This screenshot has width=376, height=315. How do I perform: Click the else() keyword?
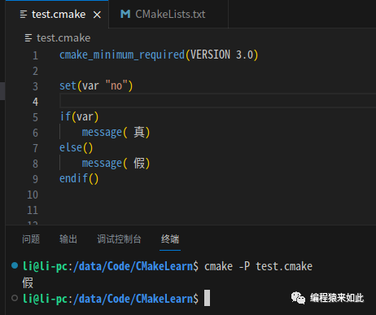(77, 148)
